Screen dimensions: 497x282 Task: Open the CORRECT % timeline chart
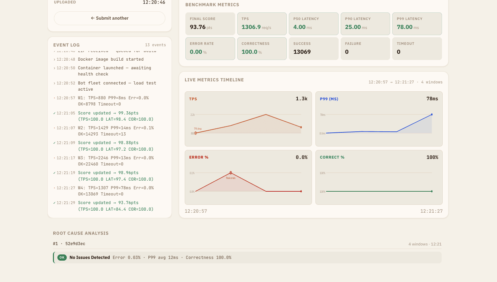tap(379, 177)
